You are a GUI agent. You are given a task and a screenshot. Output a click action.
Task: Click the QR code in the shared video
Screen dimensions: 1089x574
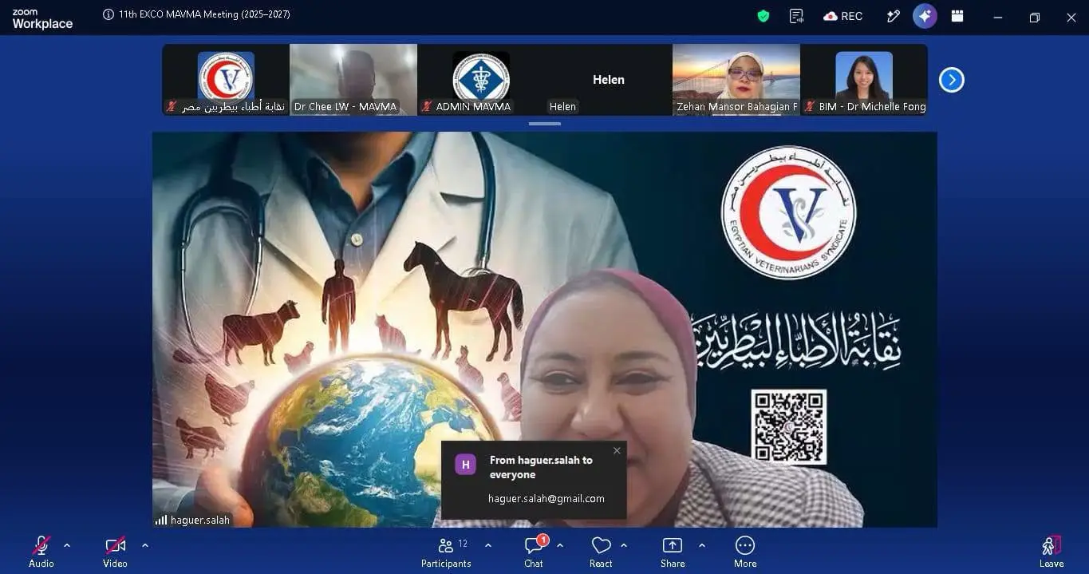[788, 427]
